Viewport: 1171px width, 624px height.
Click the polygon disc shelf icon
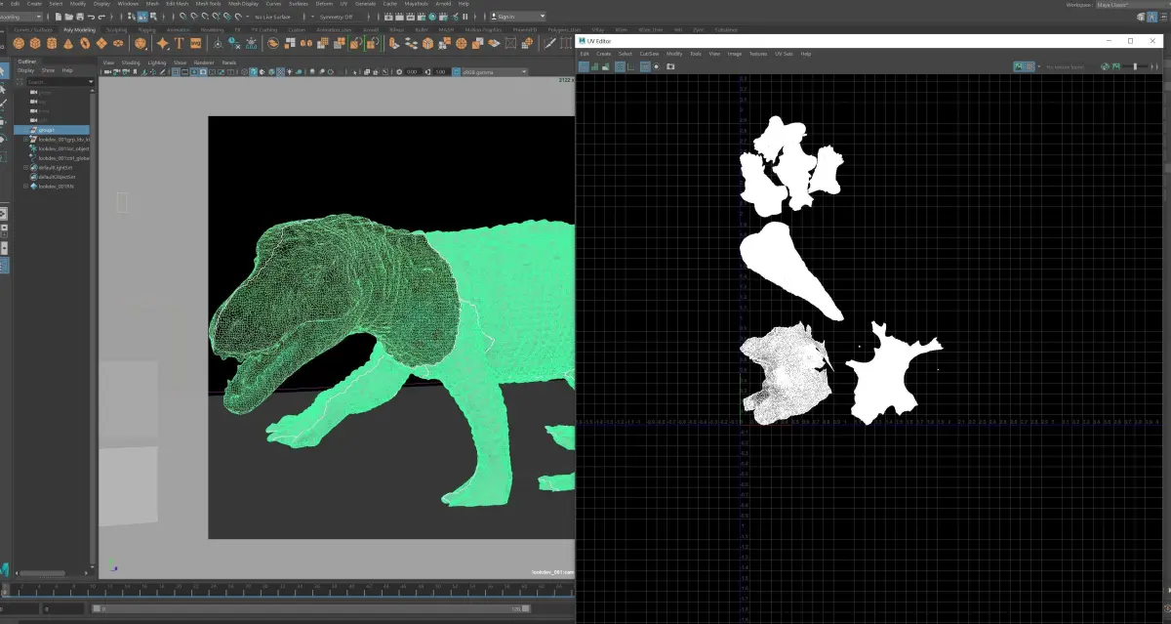tap(117, 43)
